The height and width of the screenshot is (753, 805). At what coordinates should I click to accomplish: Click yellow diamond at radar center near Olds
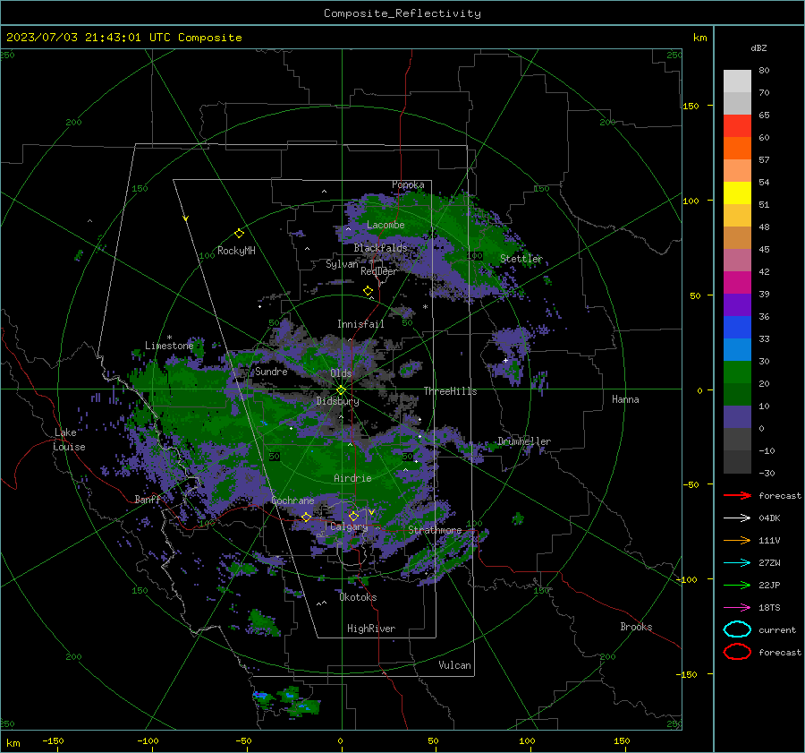pyautogui.click(x=342, y=390)
